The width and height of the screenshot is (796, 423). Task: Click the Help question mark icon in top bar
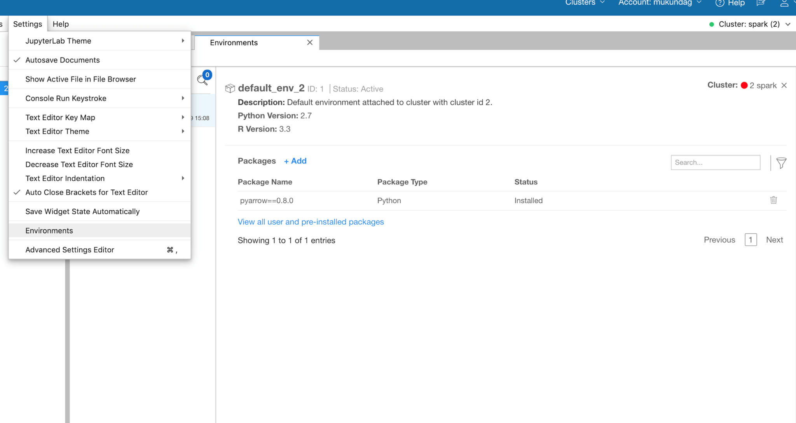[x=720, y=3]
